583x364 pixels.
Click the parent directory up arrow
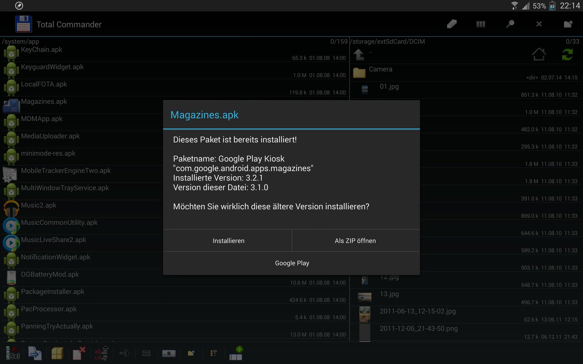click(359, 55)
